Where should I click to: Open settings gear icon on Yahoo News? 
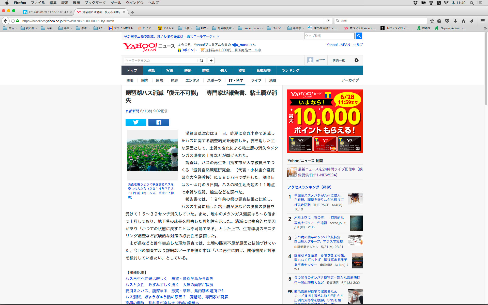click(x=356, y=60)
